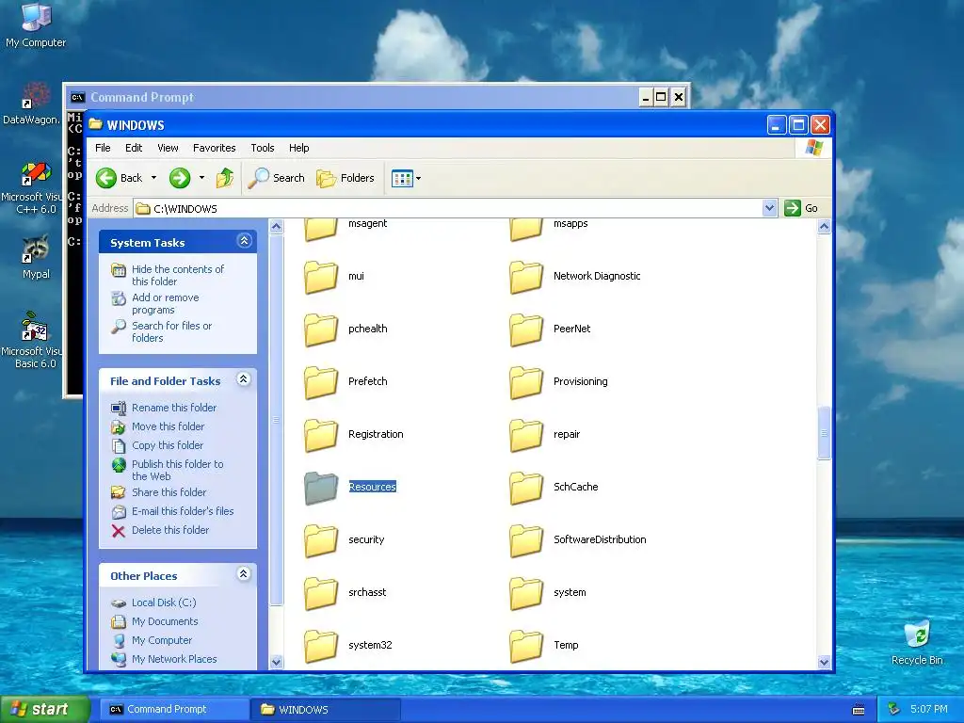Click Hide the contents of this folder
The height and width of the screenshot is (723, 964).
click(x=178, y=276)
